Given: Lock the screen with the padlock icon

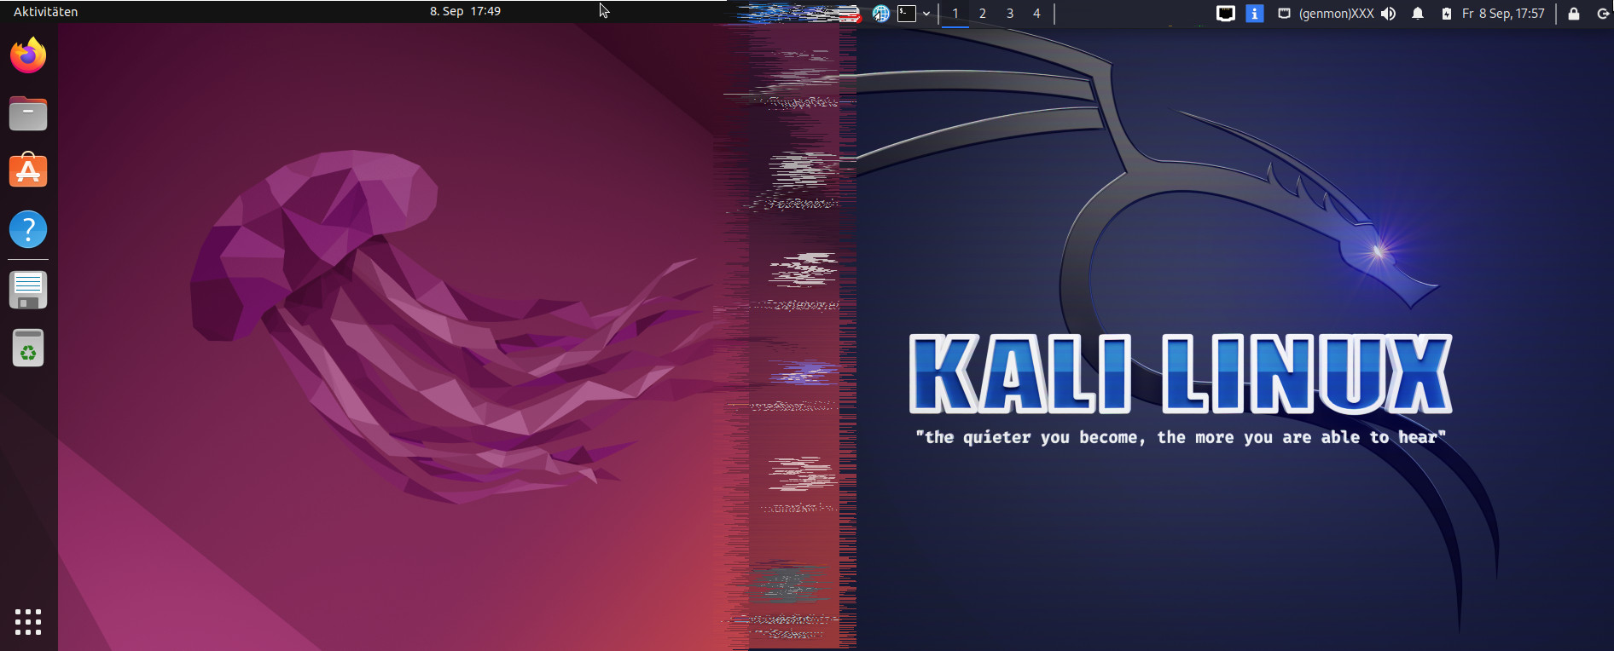Looking at the screenshot, I should [x=1574, y=14].
